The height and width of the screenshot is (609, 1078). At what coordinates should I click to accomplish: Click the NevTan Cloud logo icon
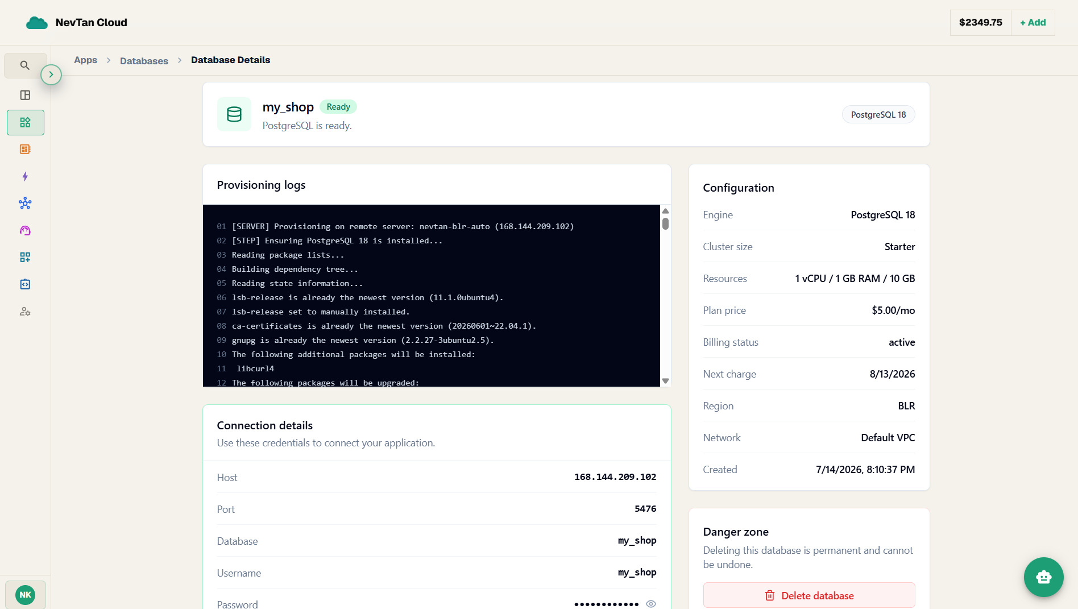click(x=37, y=23)
